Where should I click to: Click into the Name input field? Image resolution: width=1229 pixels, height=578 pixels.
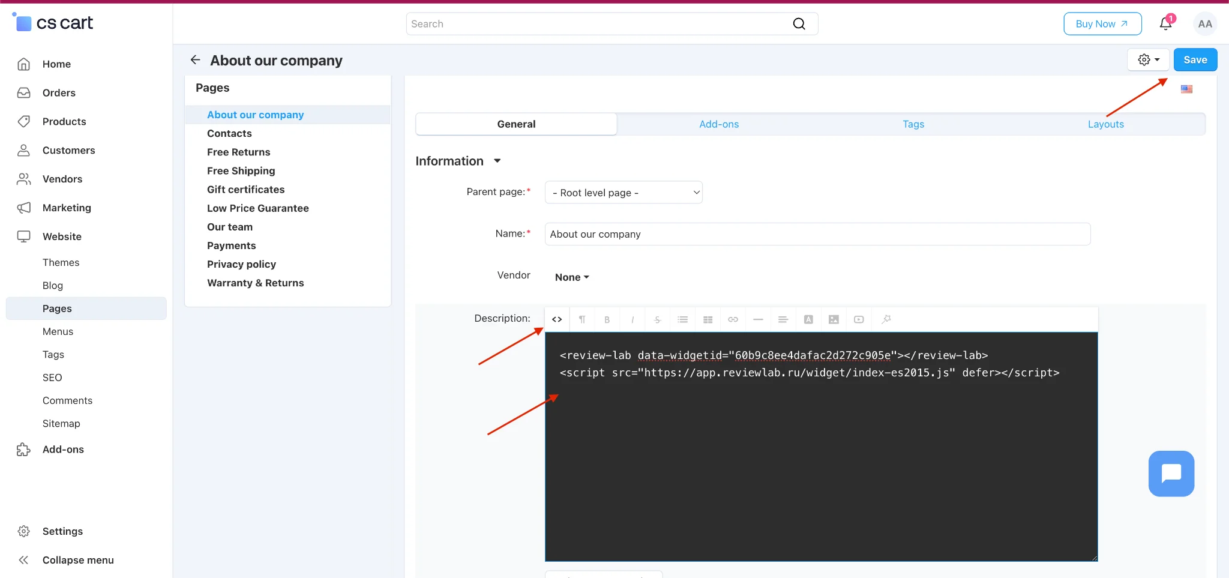[x=817, y=234]
